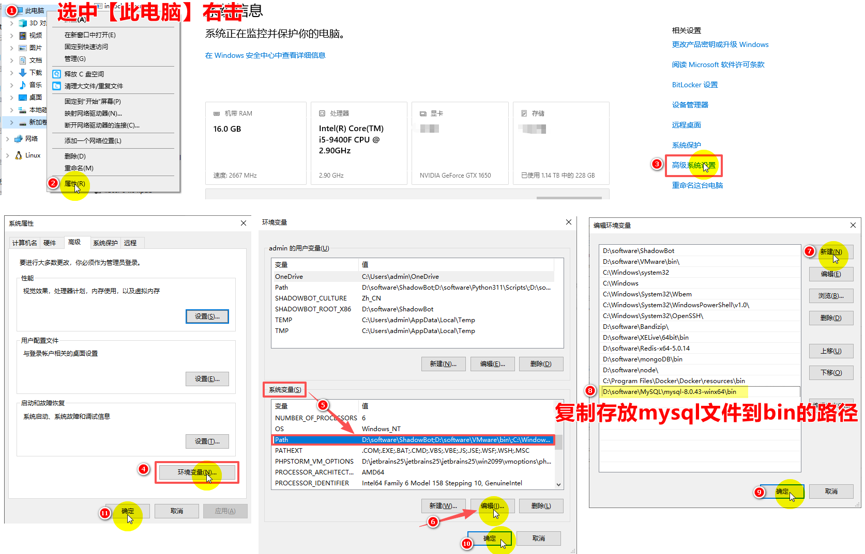This screenshot has width=865, height=554.
Task: Switch to 计算机名 tab in 系统属性
Action: [x=25, y=243]
